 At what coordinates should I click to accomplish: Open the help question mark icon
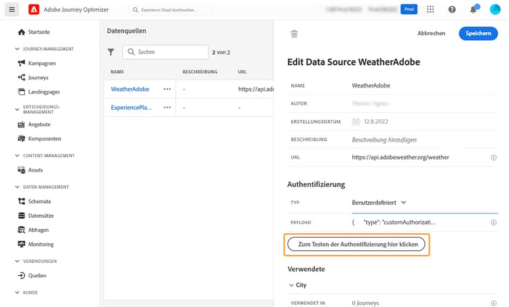coord(452,9)
